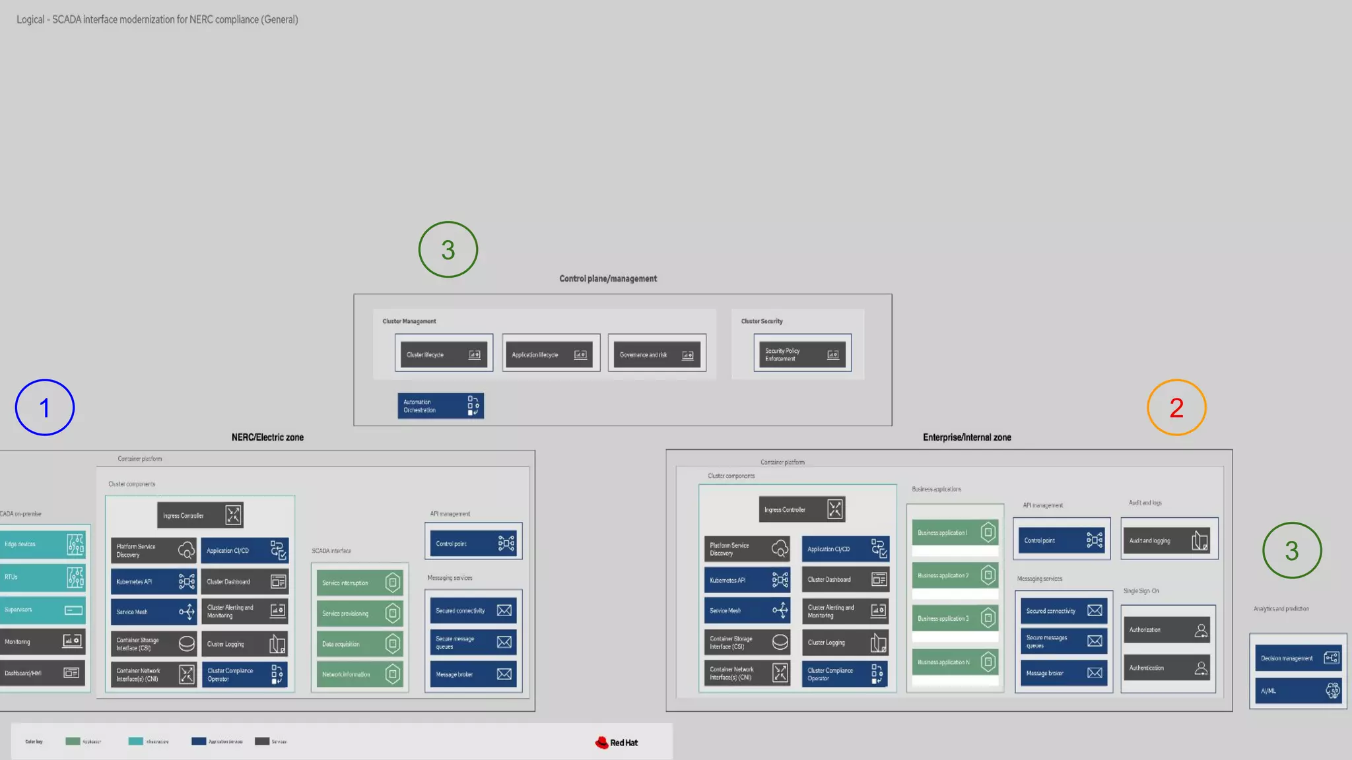The height and width of the screenshot is (760, 1352).
Task: Click Message broker envelope icon in Enterprise zone
Action: point(1095,673)
